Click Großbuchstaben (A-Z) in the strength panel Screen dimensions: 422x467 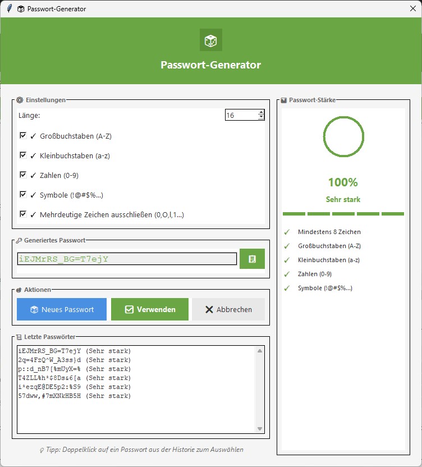click(329, 246)
